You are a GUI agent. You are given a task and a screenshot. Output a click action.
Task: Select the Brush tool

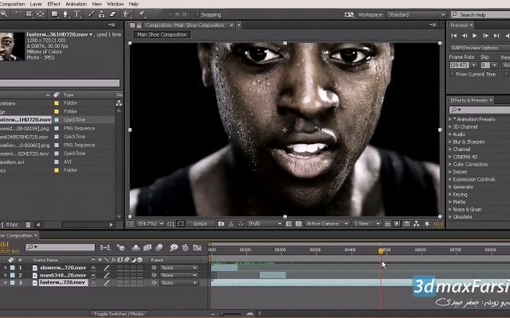(91, 14)
